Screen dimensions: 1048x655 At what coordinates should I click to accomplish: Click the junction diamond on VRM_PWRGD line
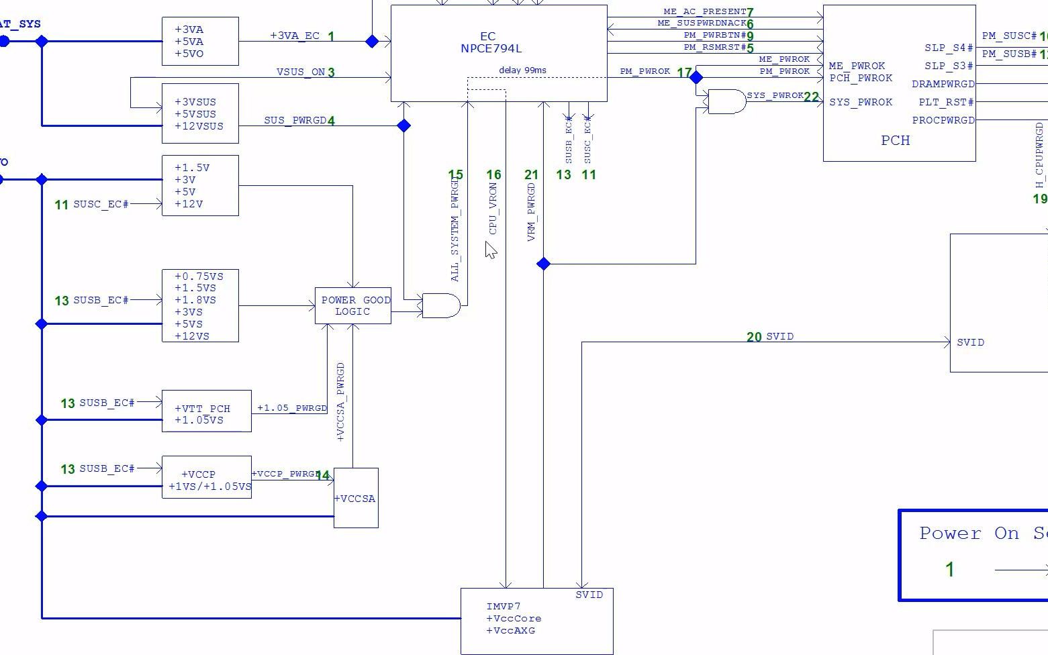coord(544,264)
